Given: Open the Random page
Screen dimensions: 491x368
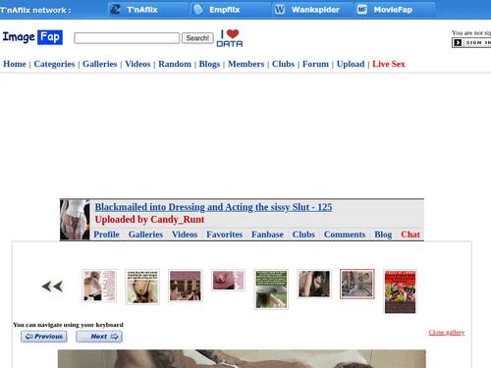Looking at the screenshot, I should click(175, 64).
